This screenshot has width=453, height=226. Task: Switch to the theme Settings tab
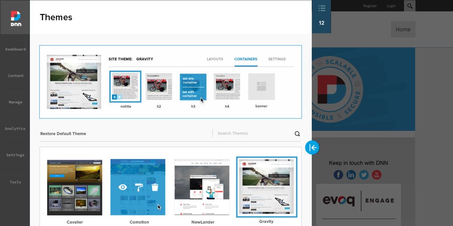277,59
